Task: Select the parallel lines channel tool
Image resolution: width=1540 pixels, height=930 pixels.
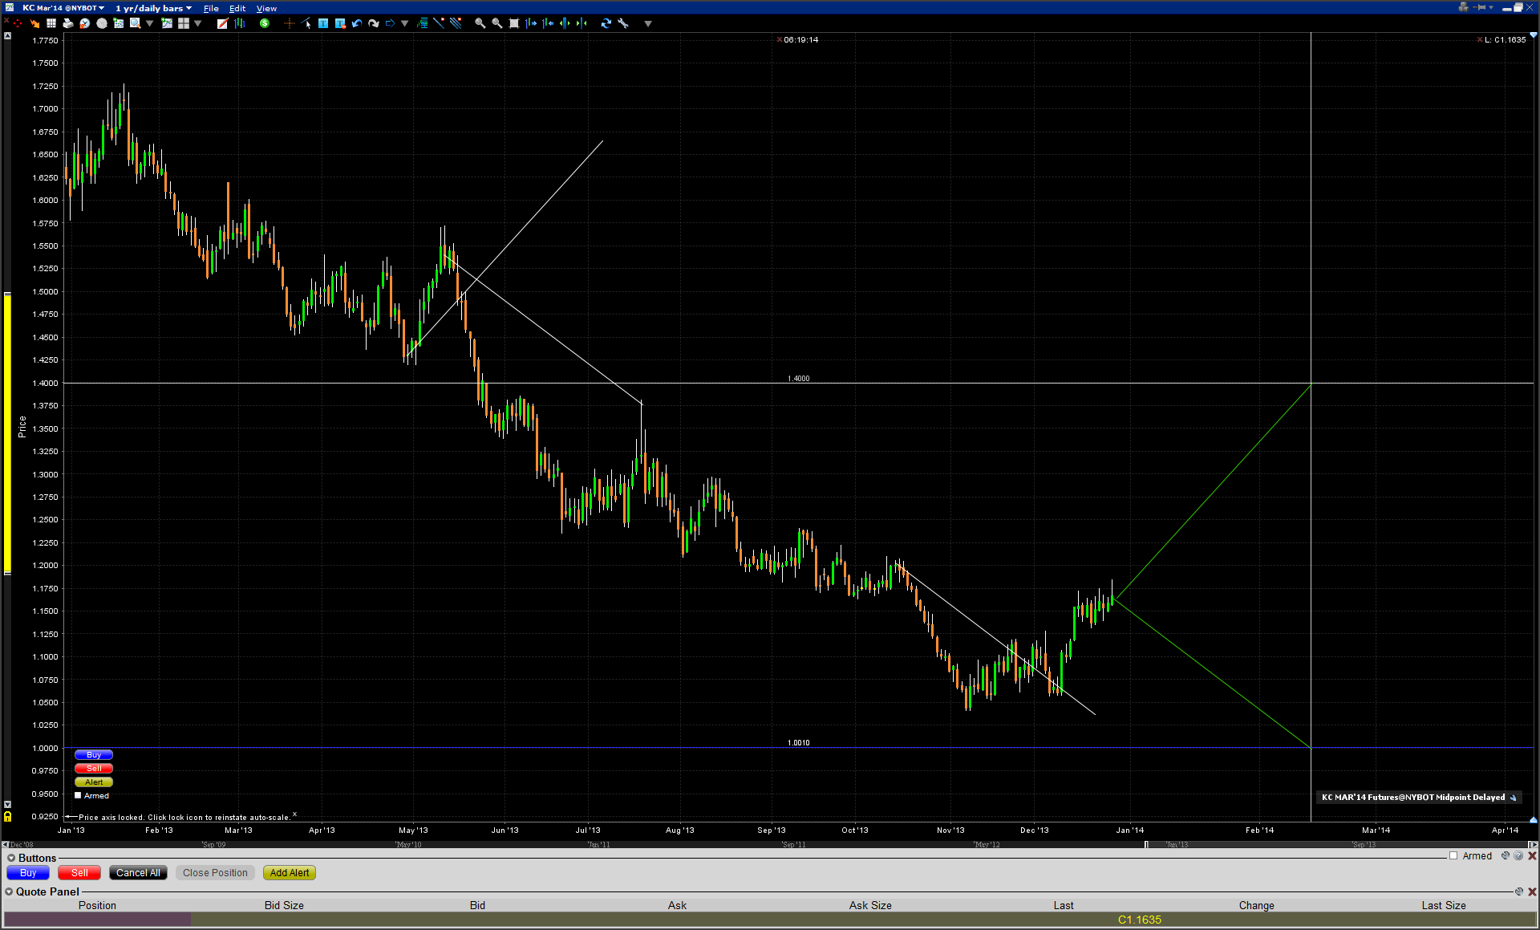Action: [x=456, y=23]
